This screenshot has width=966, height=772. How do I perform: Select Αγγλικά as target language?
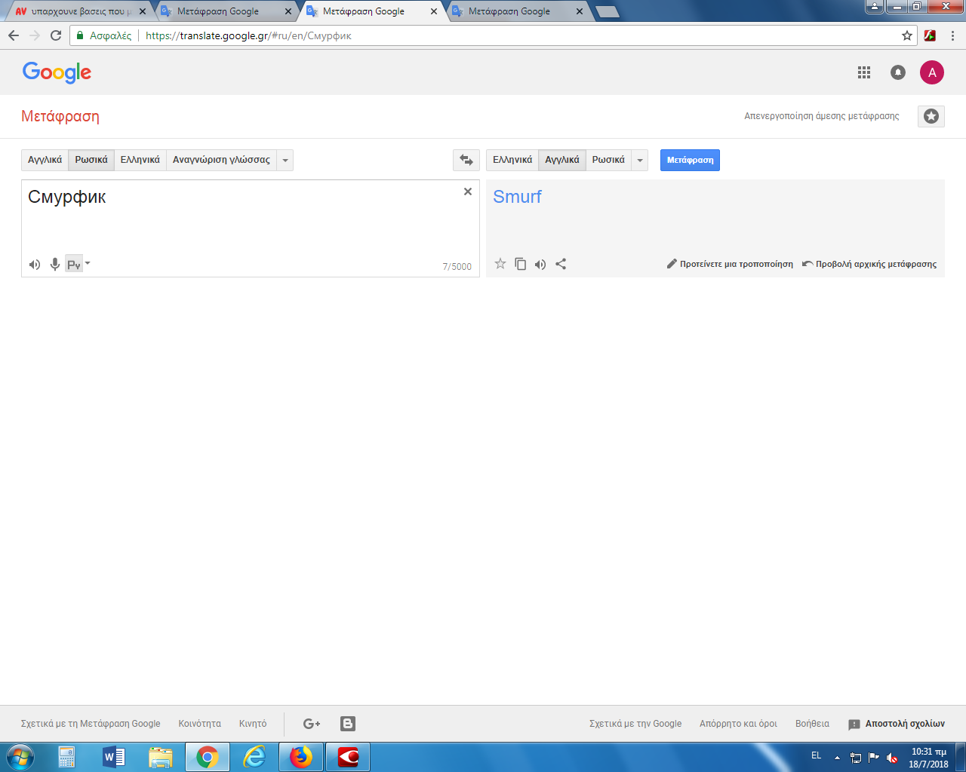pyautogui.click(x=562, y=160)
